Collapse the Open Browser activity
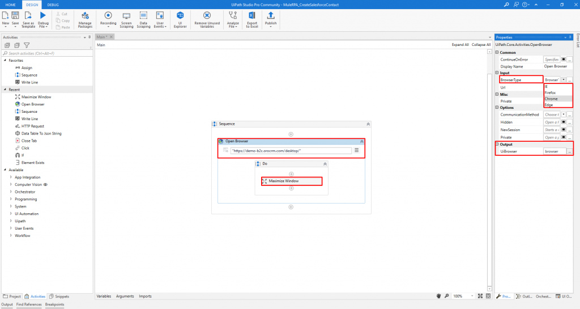 click(x=362, y=141)
